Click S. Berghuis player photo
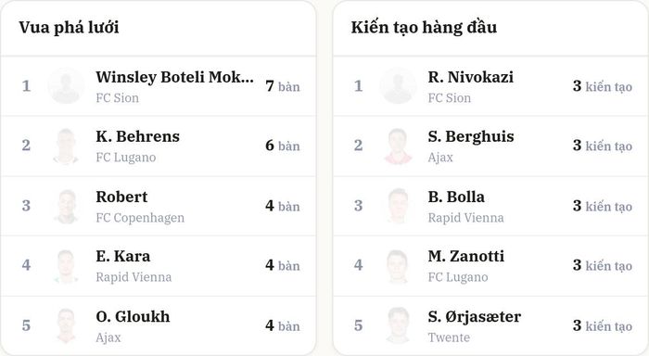Screen dimensions: 649x356 point(398,146)
